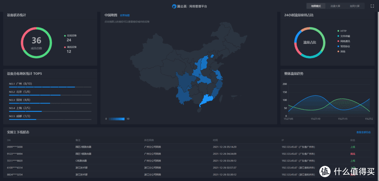379x181 pixels.
Task: Click timestamp 2021-12-26 04:34:09
Action: (x=225, y=154)
